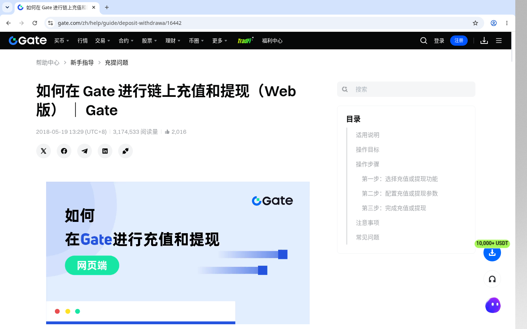Open the purple AI assistant bot
This screenshot has height=329, width=527.
tap(493, 305)
